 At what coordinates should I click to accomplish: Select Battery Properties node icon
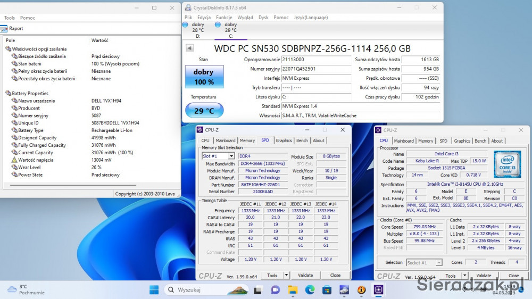8,93
